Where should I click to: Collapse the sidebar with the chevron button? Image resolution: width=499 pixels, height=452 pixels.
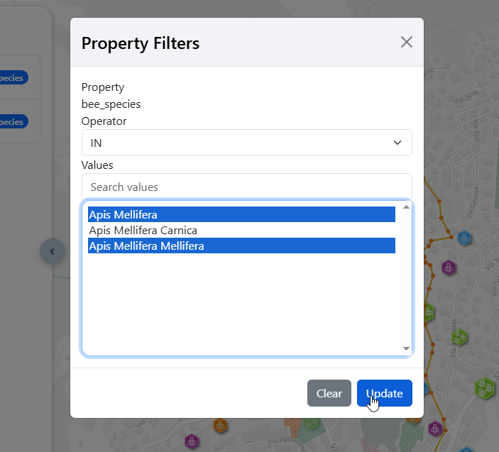coord(52,251)
